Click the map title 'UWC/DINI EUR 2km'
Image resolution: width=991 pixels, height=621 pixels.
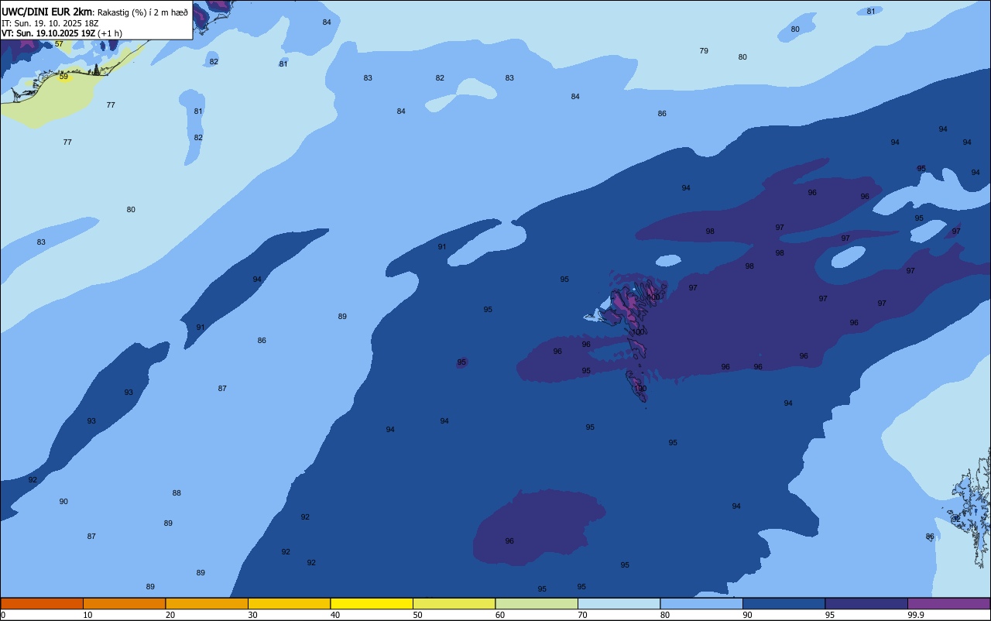tap(47, 12)
